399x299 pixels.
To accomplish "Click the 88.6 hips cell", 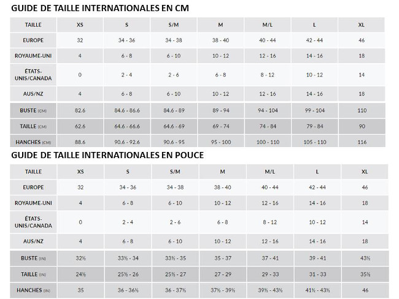I will (x=80, y=142).
